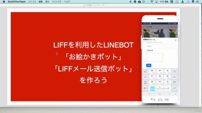This screenshot has height=113, width=202.
Task: Expand the document title page dropdown
Action: (107, 5)
